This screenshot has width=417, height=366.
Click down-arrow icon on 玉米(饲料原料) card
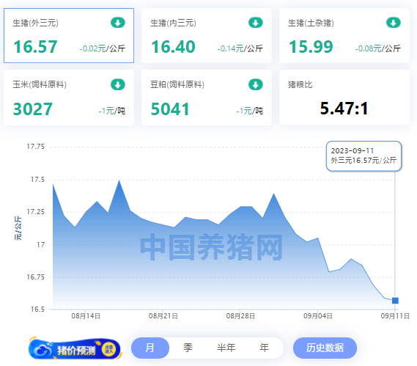pyautogui.click(x=118, y=84)
